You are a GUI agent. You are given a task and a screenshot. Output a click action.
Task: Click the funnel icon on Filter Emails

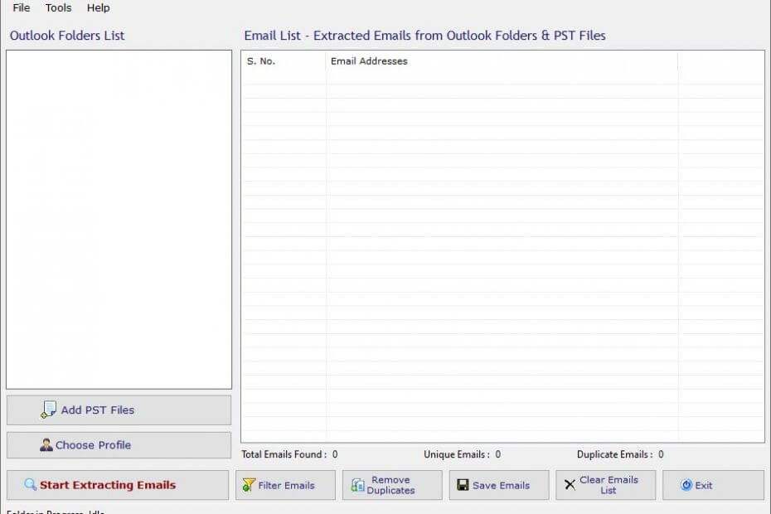pyautogui.click(x=249, y=485)
